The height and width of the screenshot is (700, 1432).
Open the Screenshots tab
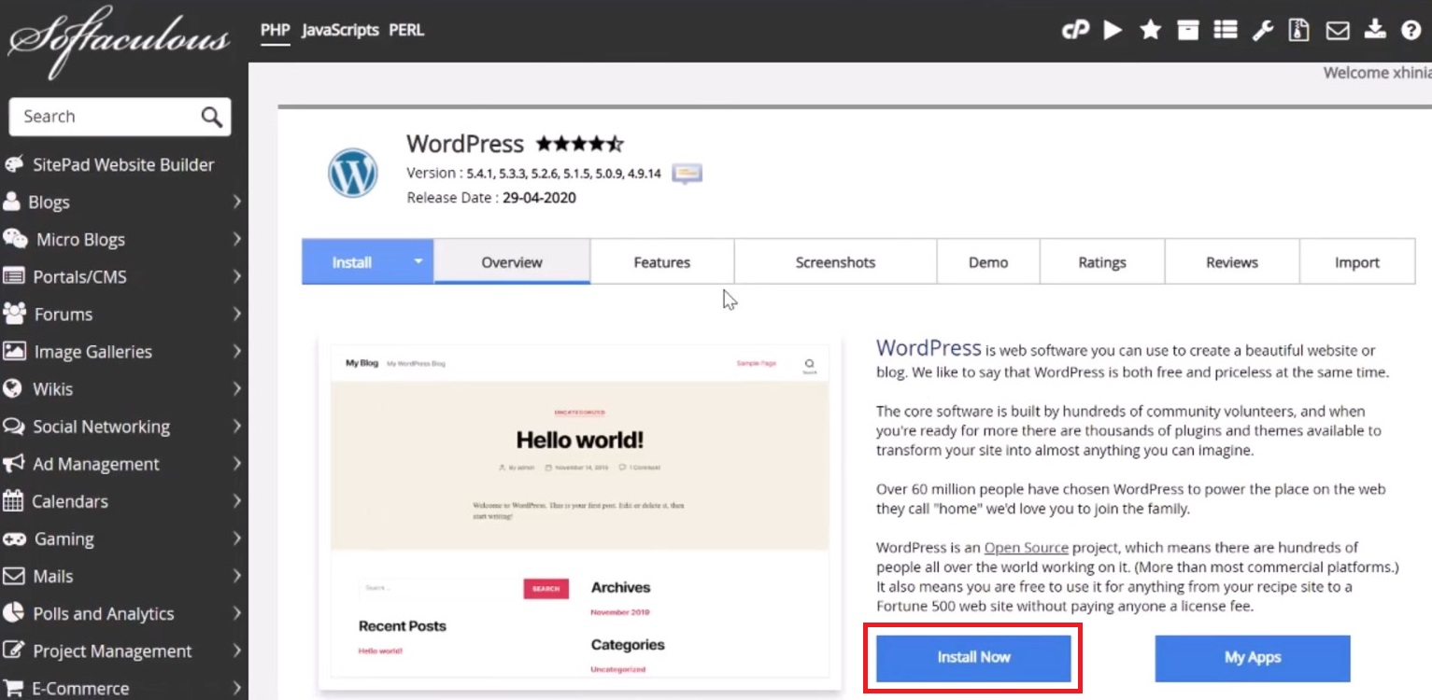tap(835, 262)
